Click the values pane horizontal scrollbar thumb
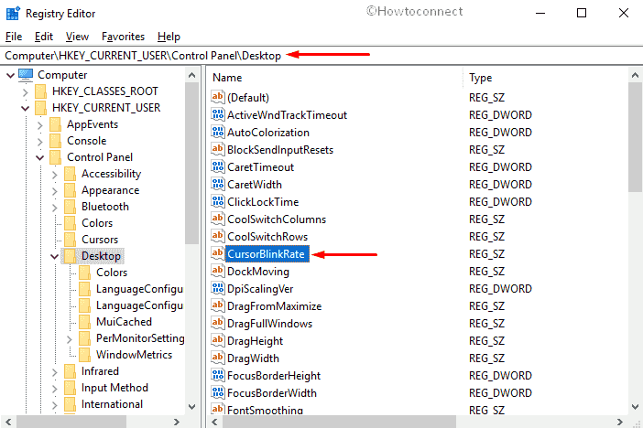This screenshot has width=643, height=428. pos(339,422)
